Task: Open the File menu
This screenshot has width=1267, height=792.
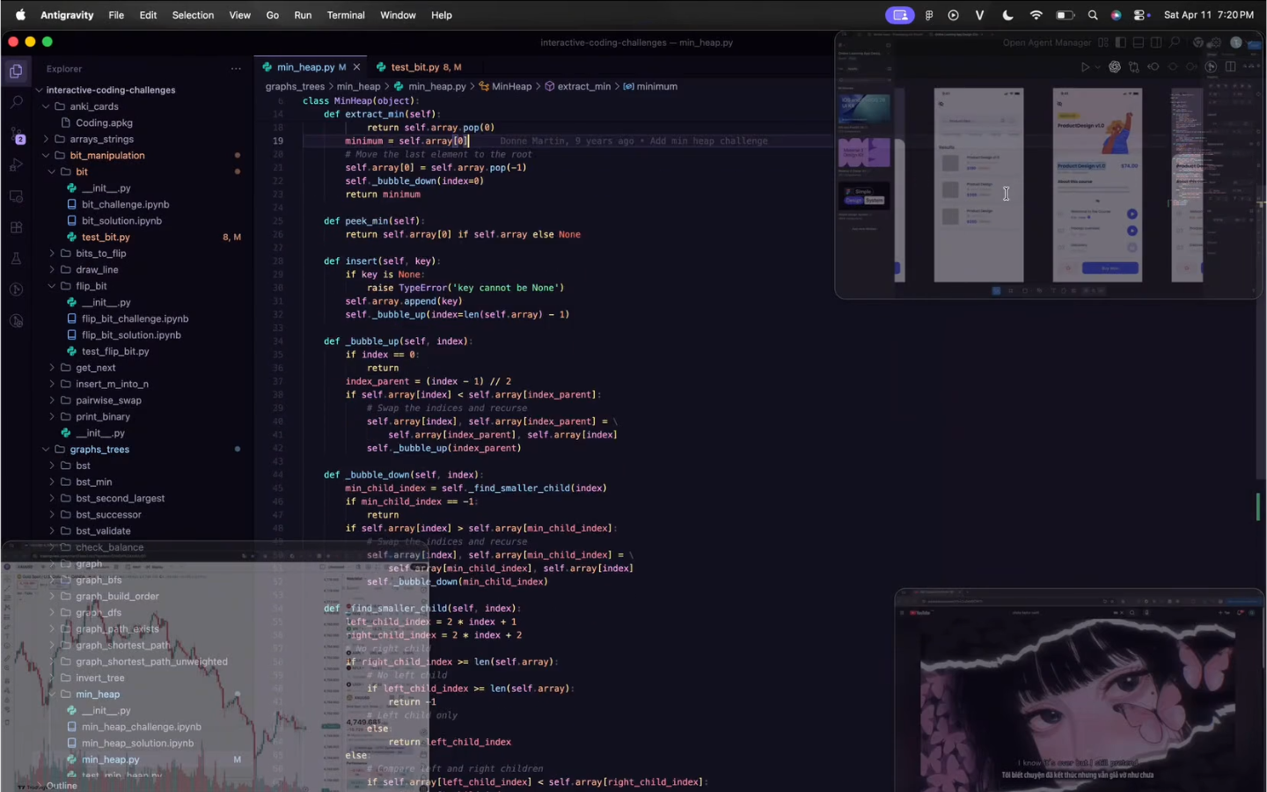Action: [x=116, y=15]
